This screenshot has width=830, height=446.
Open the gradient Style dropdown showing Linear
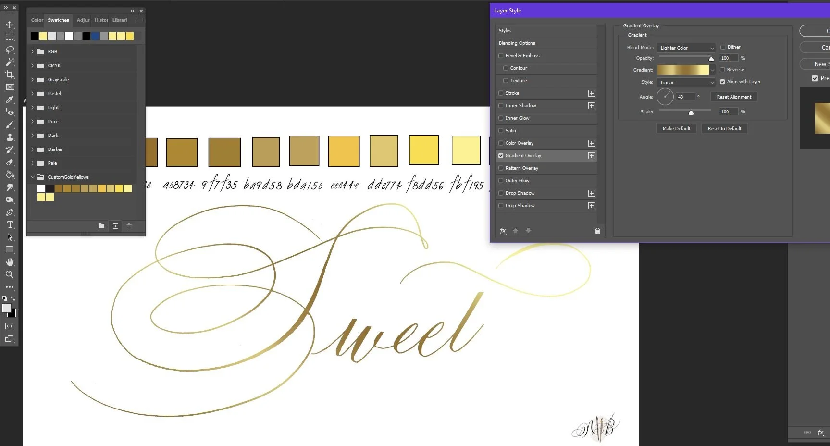coord(686,82)
